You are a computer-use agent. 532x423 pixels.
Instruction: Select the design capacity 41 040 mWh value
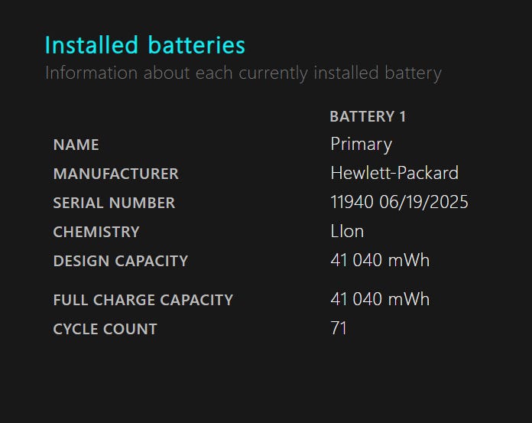(x=380, y=260)
